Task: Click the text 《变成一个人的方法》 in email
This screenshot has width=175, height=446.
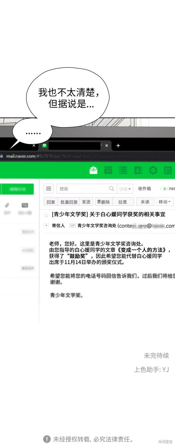Action: (142, 250)
